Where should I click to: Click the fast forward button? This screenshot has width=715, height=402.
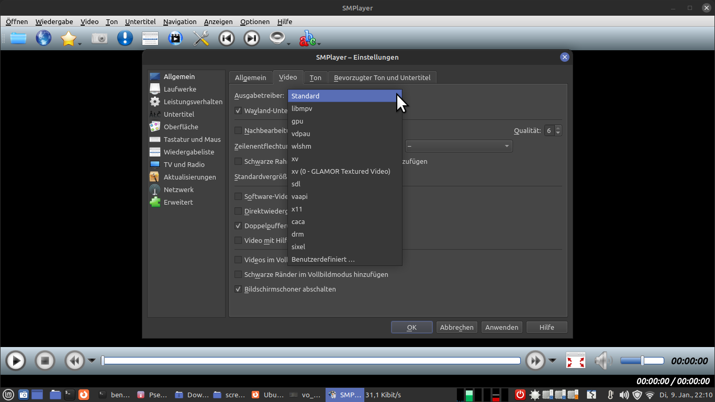tap(535, 361)
